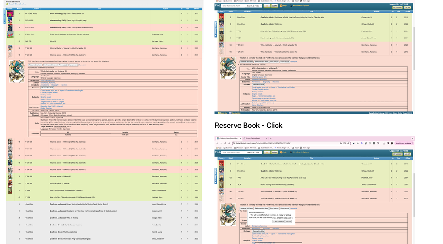Open OverDrive eBook The Chocolate Kiss row
The image size is (443, 244).
coord(104,232)
